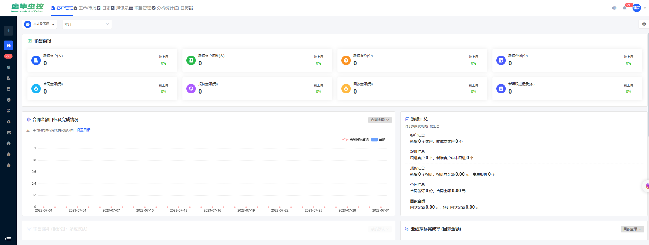This screenshot has height=245, width=649.
Task: Switch to the 日历 tab
Action: coord(182,8)
